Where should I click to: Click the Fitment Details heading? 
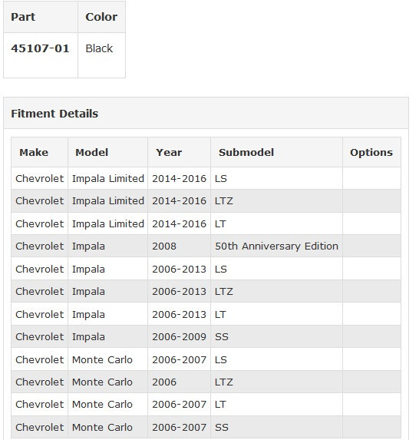(54, 114)
